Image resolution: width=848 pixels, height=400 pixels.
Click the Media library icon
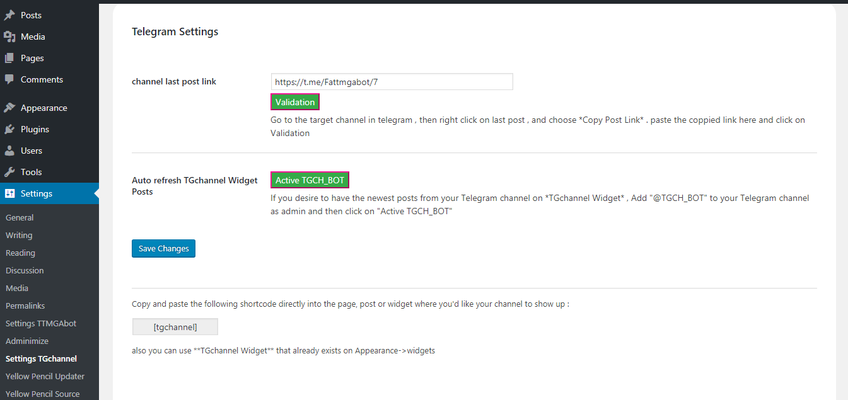coord(9,37)
